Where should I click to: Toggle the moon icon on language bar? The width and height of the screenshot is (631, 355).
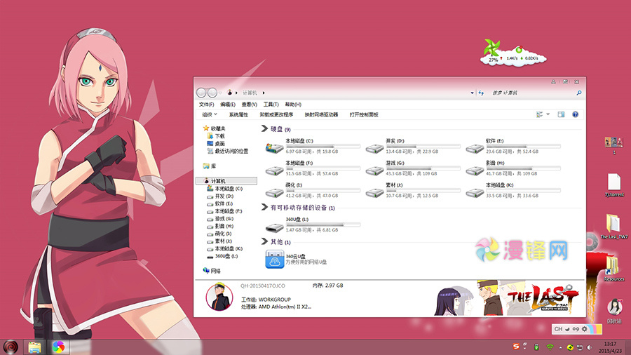pos(567,329)
